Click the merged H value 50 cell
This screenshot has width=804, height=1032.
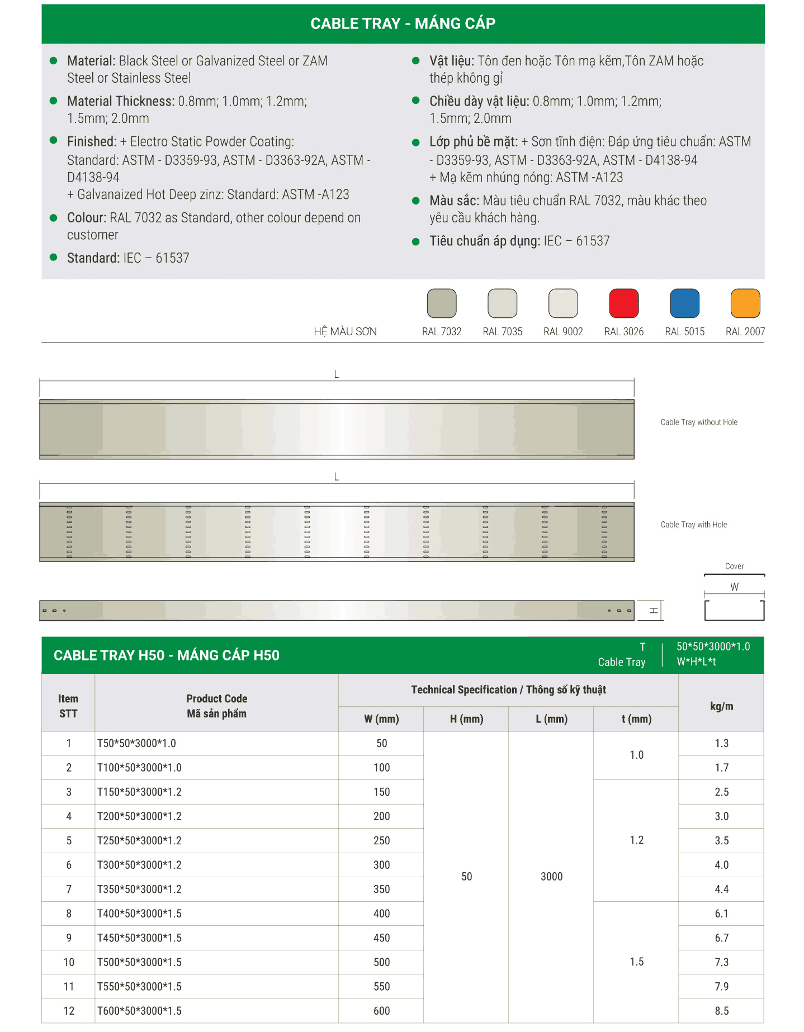(466, 877)
